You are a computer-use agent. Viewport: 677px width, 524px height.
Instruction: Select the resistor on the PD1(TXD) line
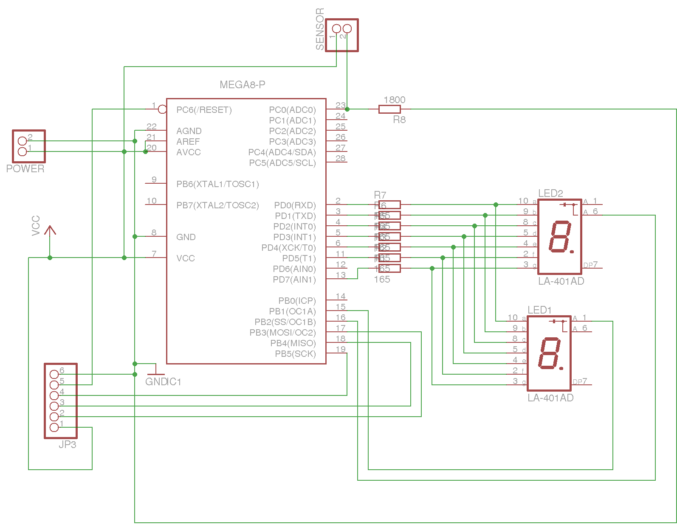pyautogui.click(x=389, y=216)
